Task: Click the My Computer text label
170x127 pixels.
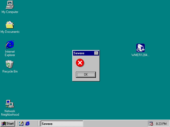Action: click(x=10, y=12)
